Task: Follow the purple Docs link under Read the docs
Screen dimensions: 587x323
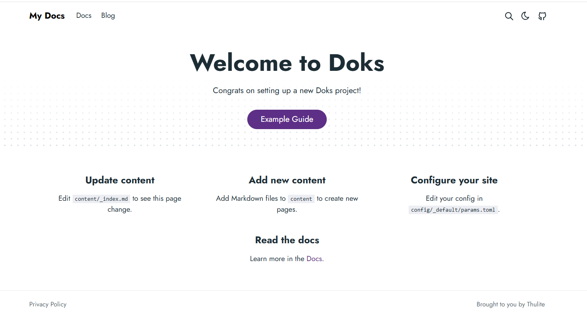Action: (x=314, y=259)
